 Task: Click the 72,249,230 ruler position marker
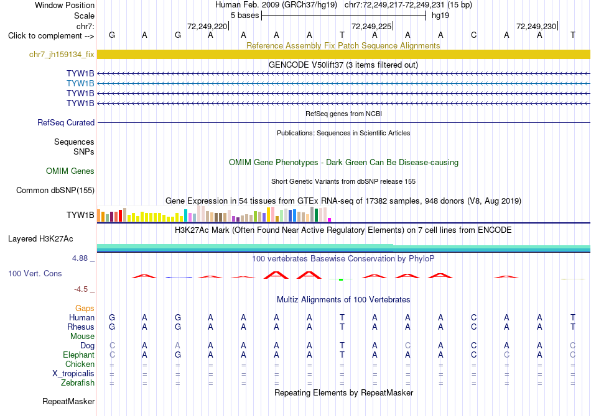[536, 26]
